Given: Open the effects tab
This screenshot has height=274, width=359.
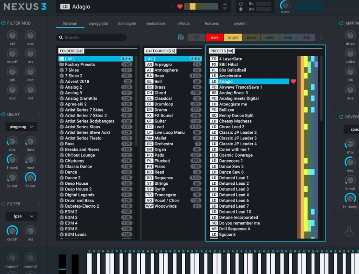Looking at the screenshot, I should click(x=183, y=23).
